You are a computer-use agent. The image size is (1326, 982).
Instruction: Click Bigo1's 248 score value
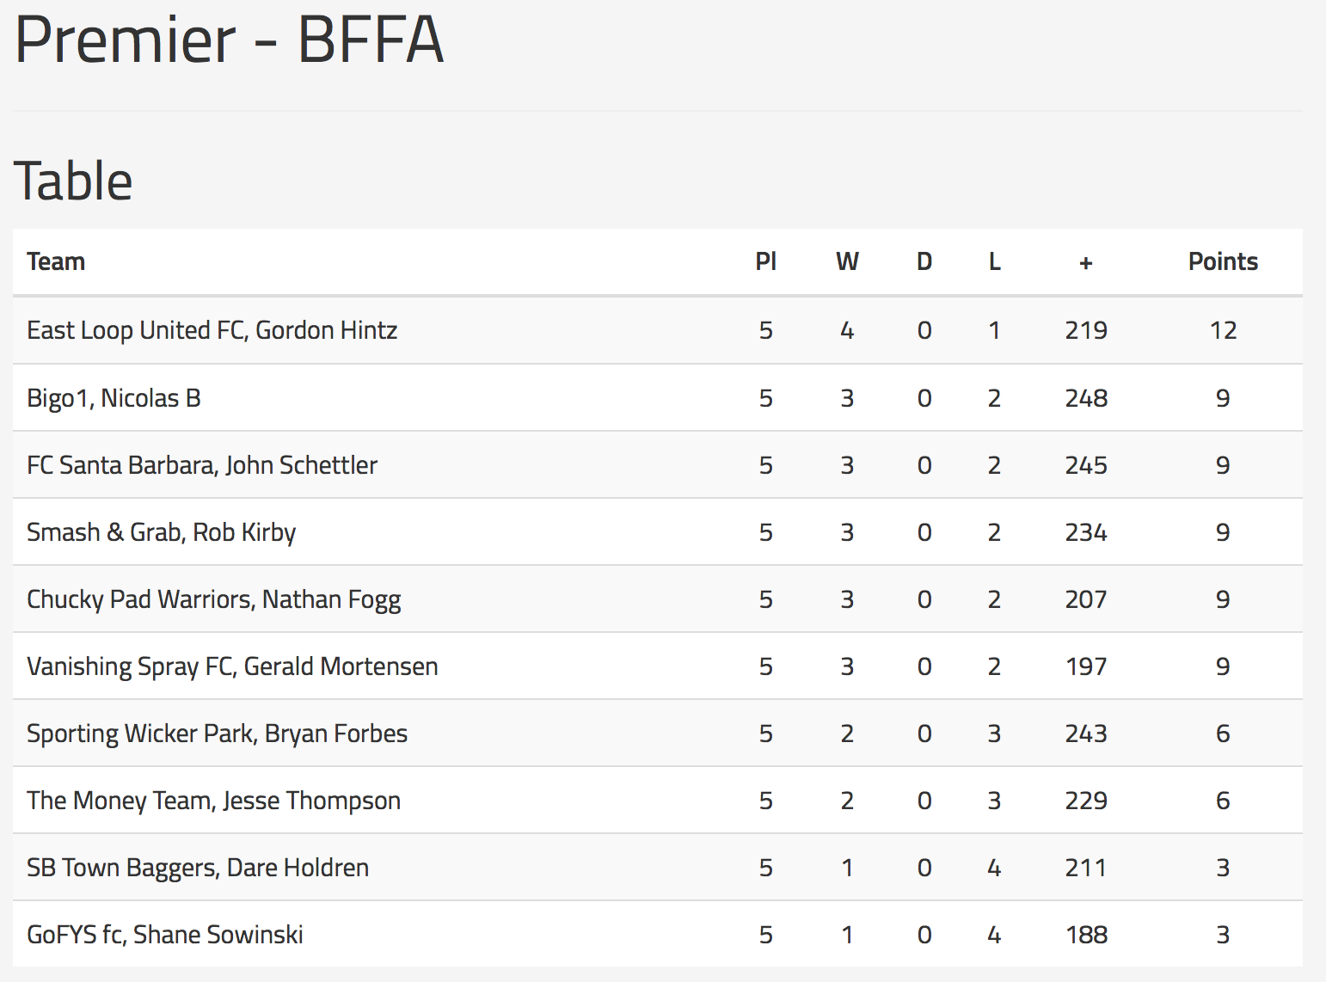(x=1086, y=398)
